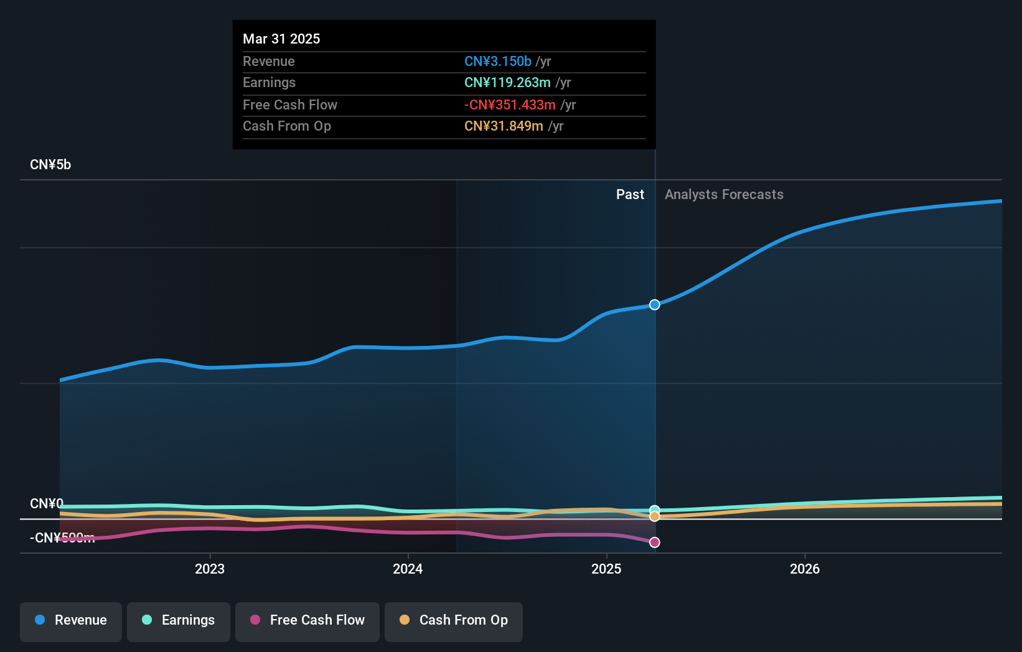Click the Free Cash Flow label in tooltip
This screenshot has width=1022, height=652.
pyautogui.click(x=290, y=105)
